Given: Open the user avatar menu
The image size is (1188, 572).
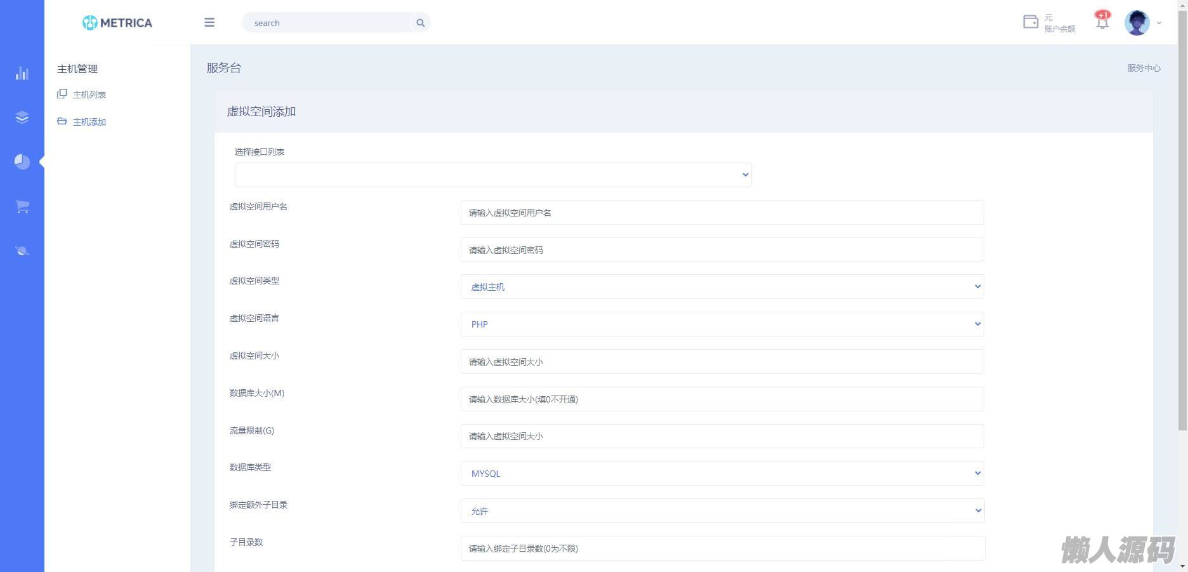Looking at the screenshot, I should point(1137,23).
